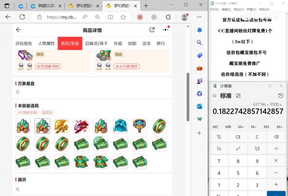Open a new browser tab
288x196 pixels.
pos(146,6)
